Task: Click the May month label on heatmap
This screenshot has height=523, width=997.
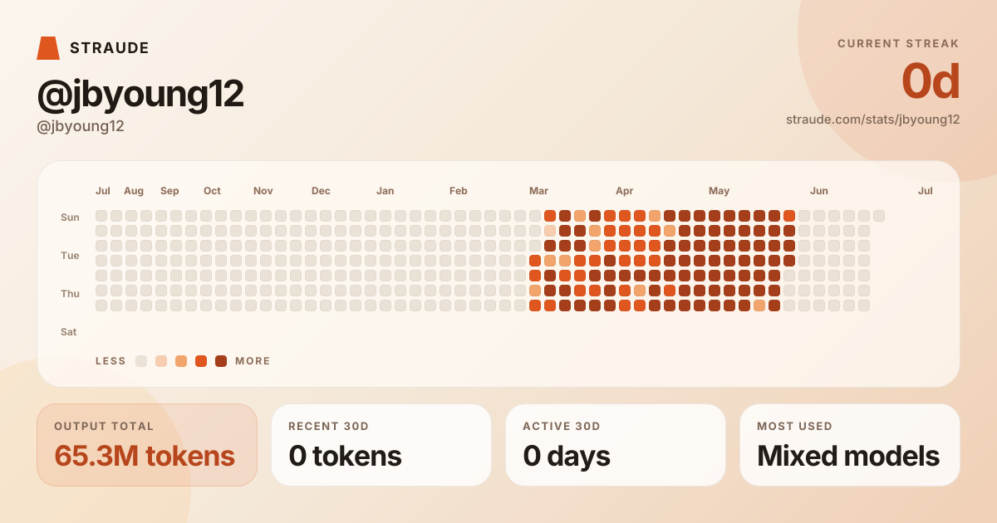Action: click(719, 191)
